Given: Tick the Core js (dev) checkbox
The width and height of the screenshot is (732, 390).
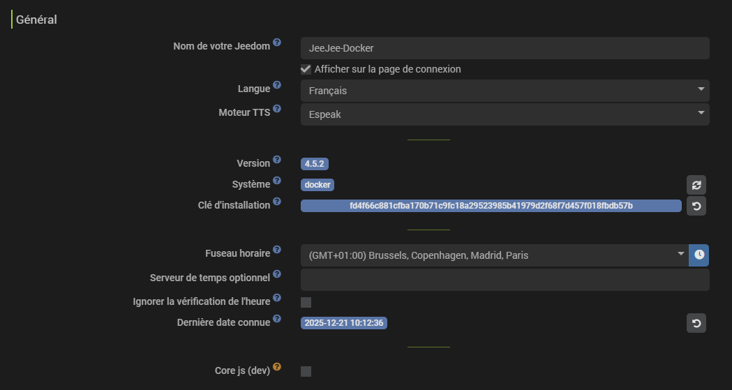Looking at the screenshot, I should pyautogui.click(x=306, y=371).
